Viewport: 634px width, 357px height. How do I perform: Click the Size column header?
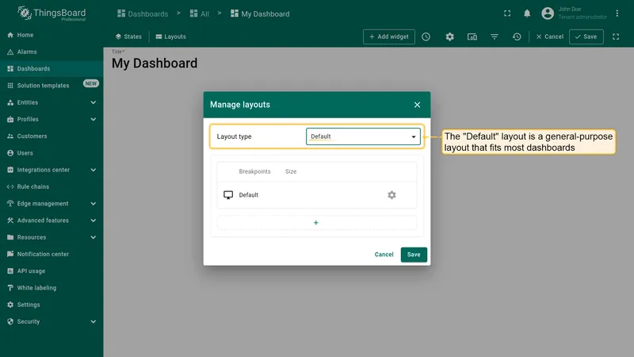(291, 171)
